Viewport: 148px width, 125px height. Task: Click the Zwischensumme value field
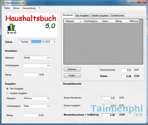click(127, 70)
